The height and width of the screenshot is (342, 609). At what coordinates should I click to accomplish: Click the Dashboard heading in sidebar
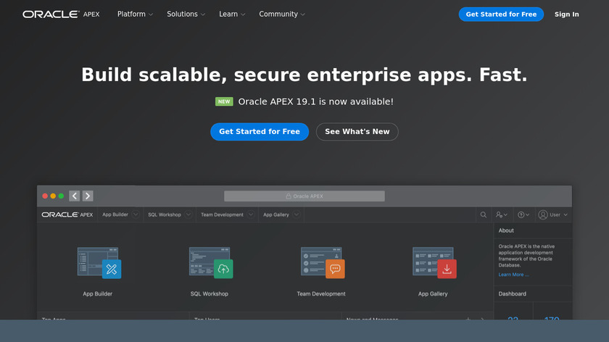click(513, 294)
